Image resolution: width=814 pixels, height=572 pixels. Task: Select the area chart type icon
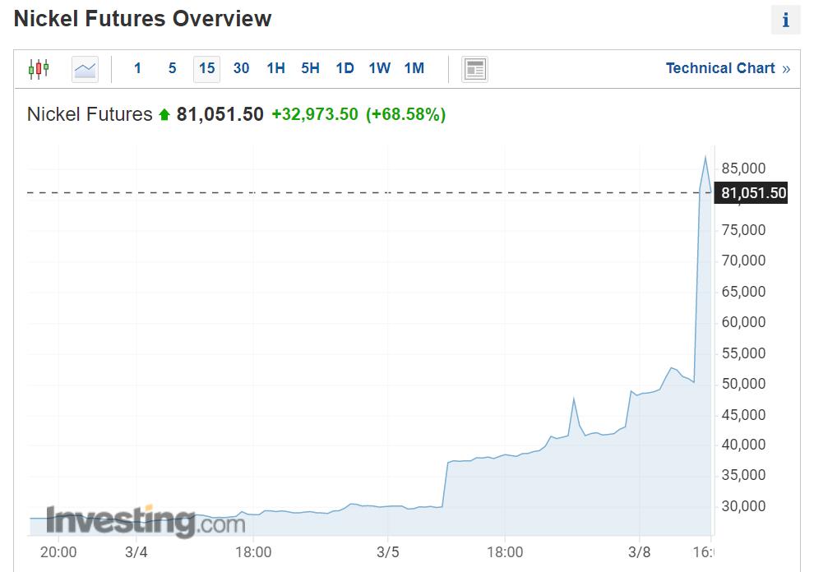click(x=85, y=69)
